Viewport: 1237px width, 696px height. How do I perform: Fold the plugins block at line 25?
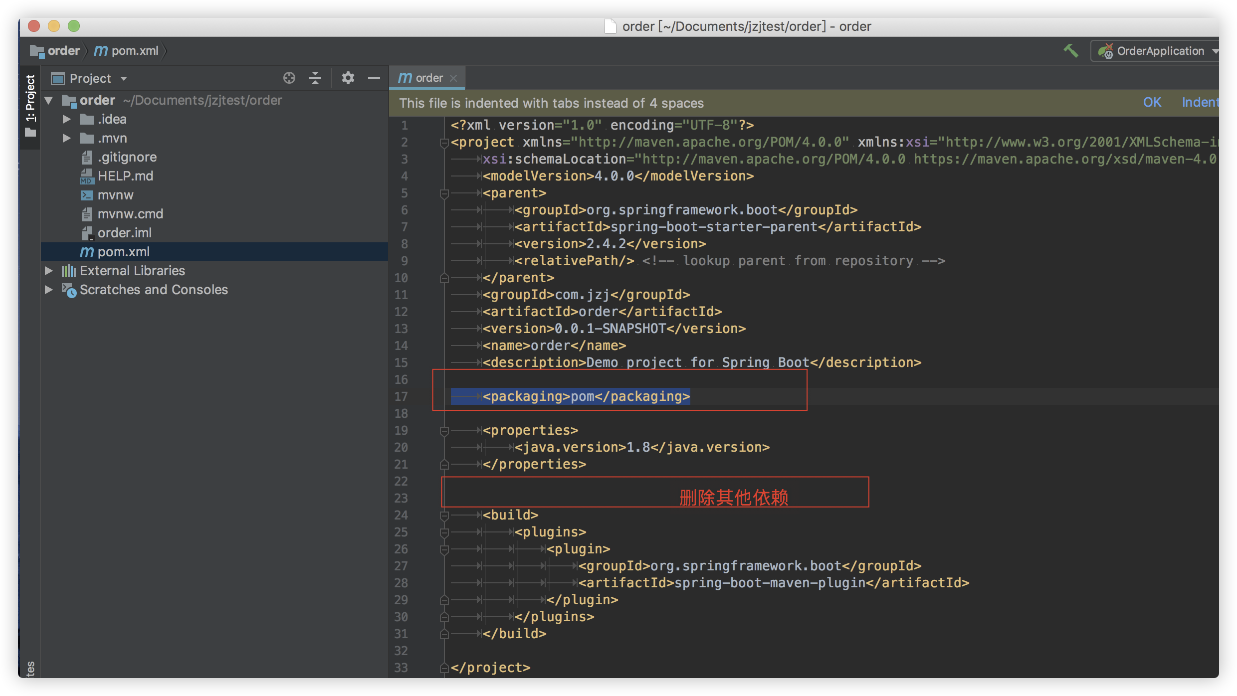(444, 532)
